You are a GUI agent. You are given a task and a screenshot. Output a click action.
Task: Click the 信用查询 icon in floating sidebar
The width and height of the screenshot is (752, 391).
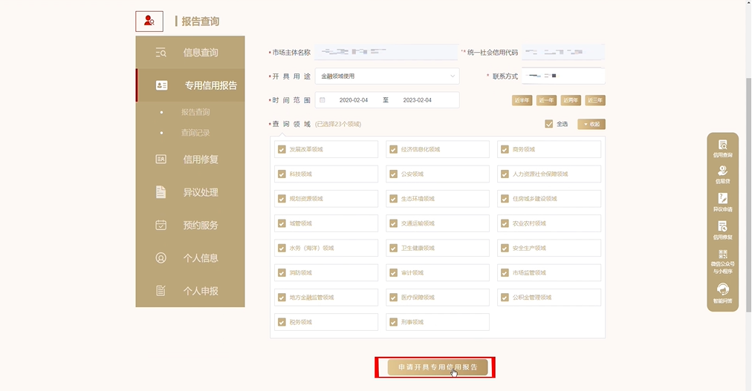click(722, 148)
